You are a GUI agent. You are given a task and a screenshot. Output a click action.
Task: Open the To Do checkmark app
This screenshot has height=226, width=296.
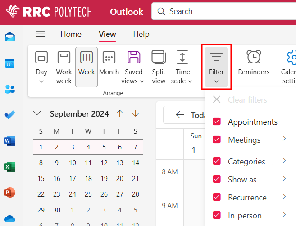[10, 115]
